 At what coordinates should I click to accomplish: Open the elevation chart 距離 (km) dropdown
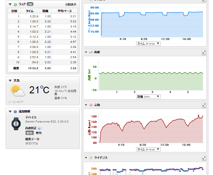point(148,96)
